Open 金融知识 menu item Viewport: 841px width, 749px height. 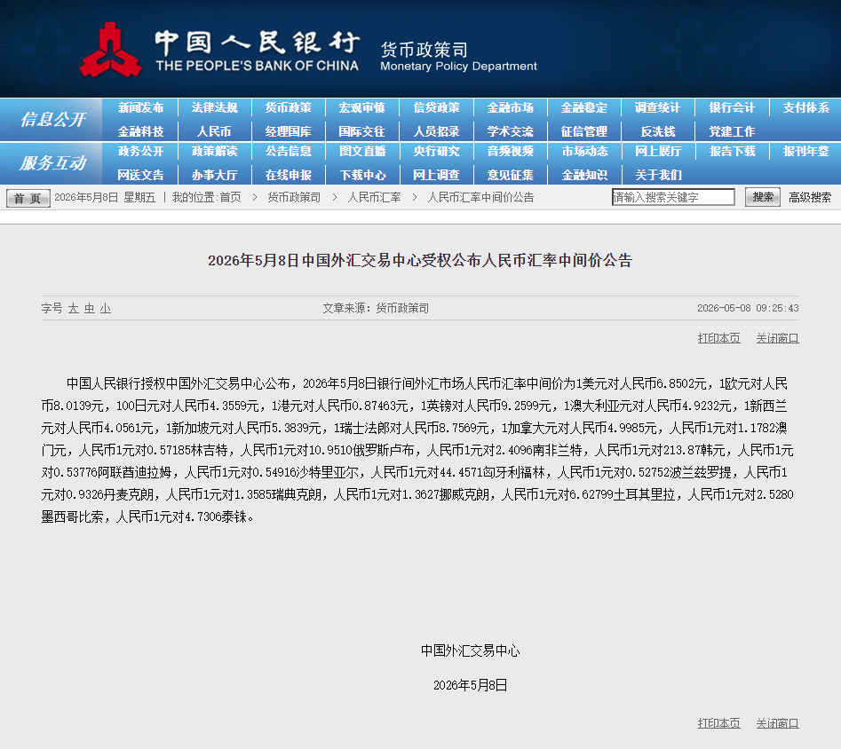pyautogui.click(x=584, y=175)
